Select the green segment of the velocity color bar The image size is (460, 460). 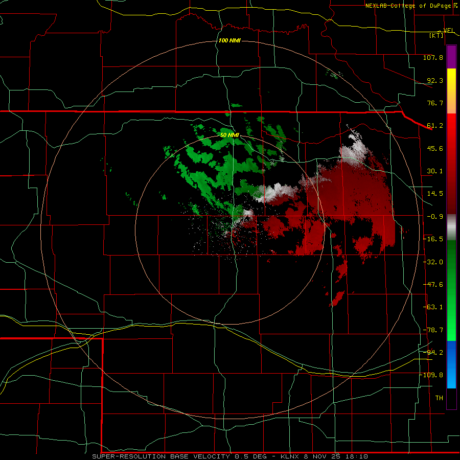(451, 290)
